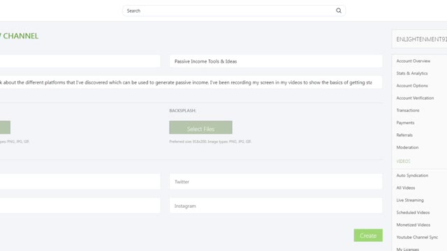The width and height of the screenshot is (447, 251).
Task: Edit the Passive Income Tools & Ideas field
Action: tap(276, 61)
